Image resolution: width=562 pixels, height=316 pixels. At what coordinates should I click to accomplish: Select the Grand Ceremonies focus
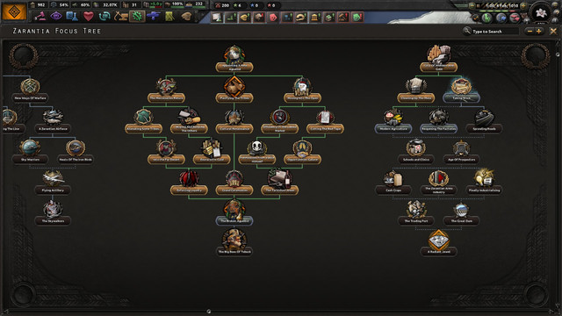[234, 183]
